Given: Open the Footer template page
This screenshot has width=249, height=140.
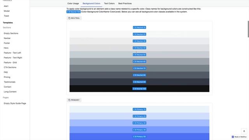Looking at the screenshot, I should (x=7, y=43).
